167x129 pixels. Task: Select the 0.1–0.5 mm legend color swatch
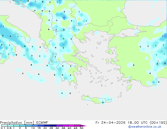tap(4, 126)
